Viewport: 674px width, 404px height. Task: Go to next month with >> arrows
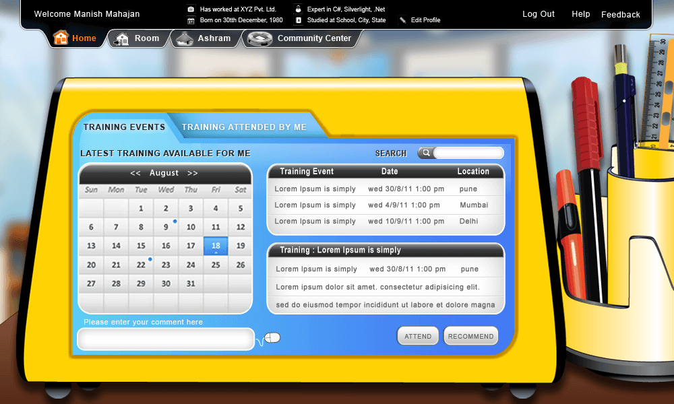click(193, 173)
